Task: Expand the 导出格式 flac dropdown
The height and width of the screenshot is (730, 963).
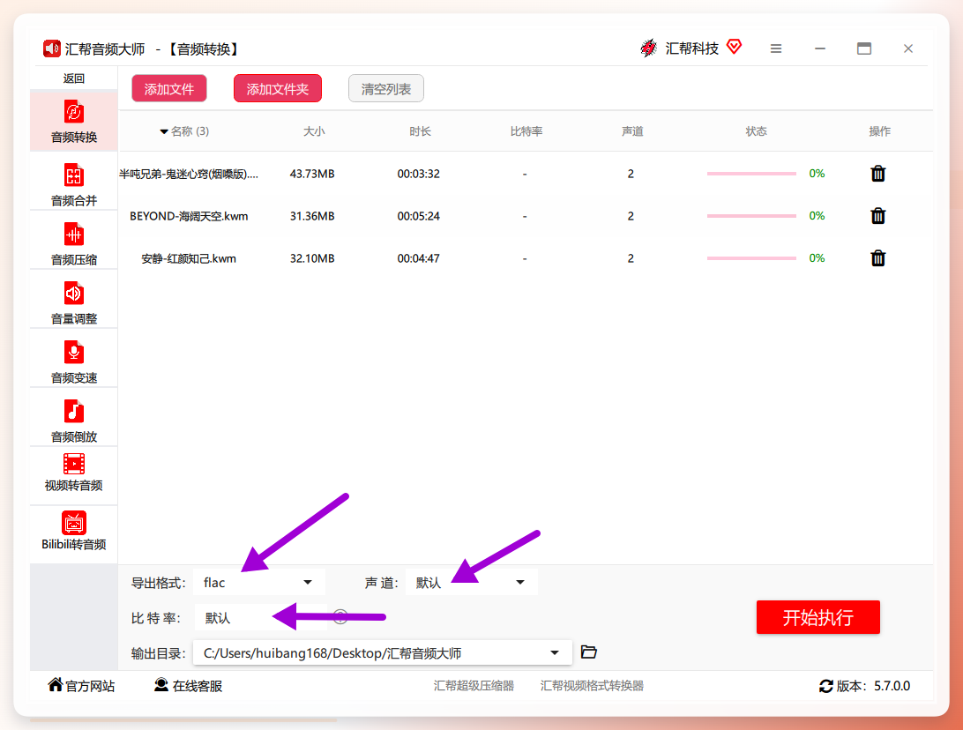Action: (259, 582)
